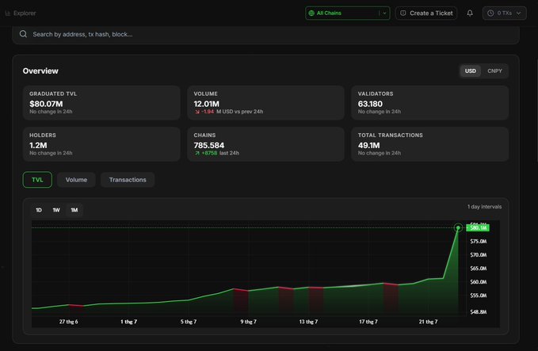Set chart range to 1W
The image size is (538, 351).
pos(56,210)
